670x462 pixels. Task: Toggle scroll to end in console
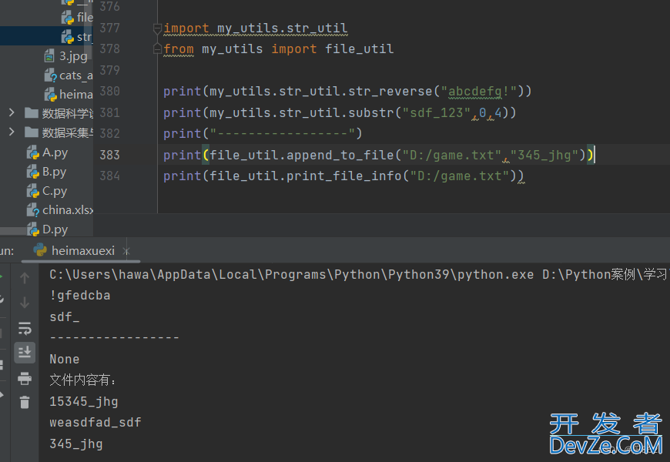pos(25,353)
